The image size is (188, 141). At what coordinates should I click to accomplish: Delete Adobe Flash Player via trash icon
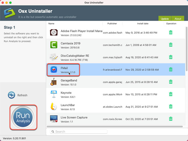(171, 32)
